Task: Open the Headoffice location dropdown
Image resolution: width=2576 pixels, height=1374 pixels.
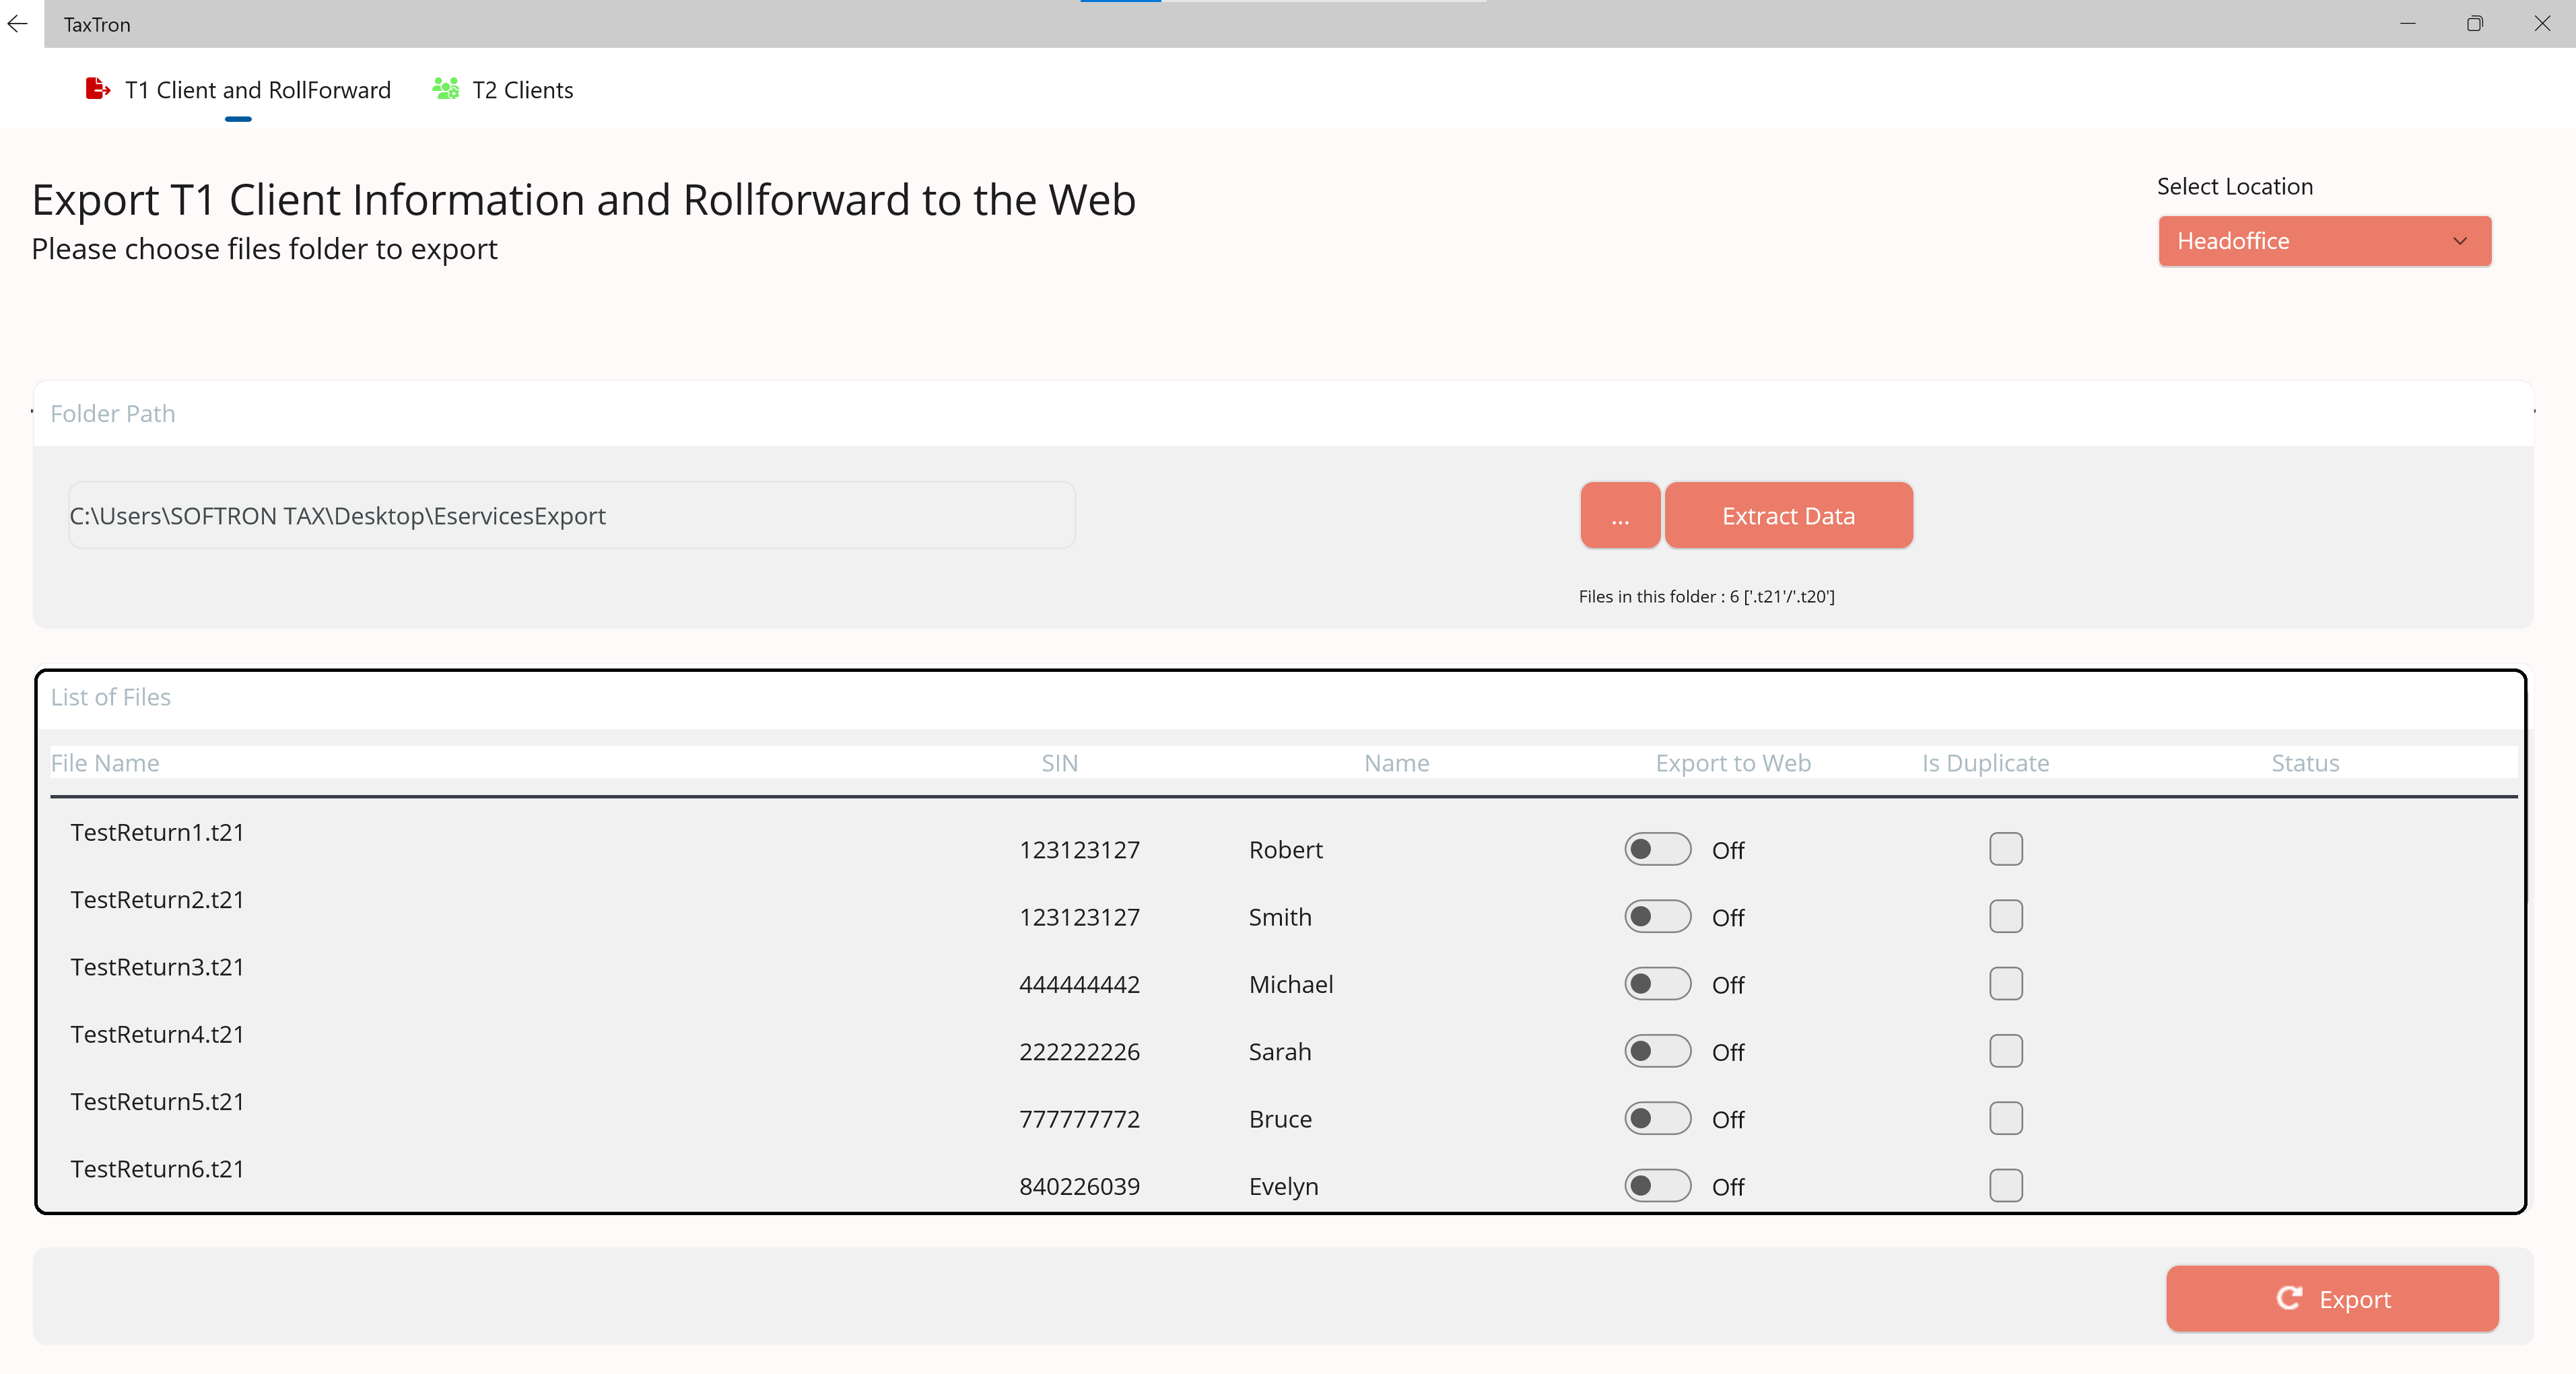Action: tap(2324, 241)
